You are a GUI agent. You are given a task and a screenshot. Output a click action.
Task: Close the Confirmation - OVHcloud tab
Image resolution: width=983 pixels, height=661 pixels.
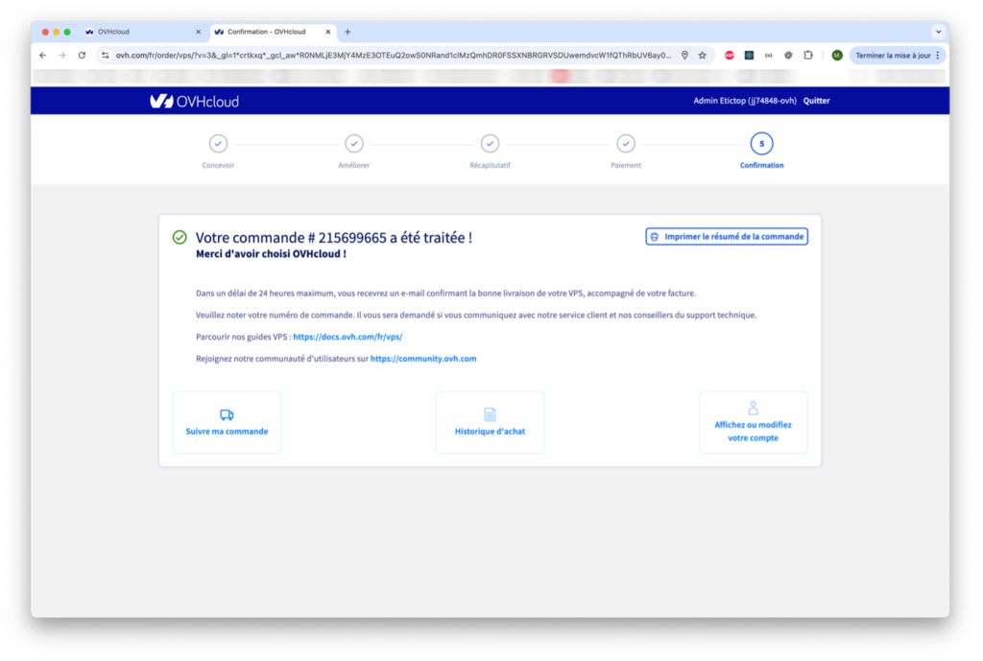(328, 32)
